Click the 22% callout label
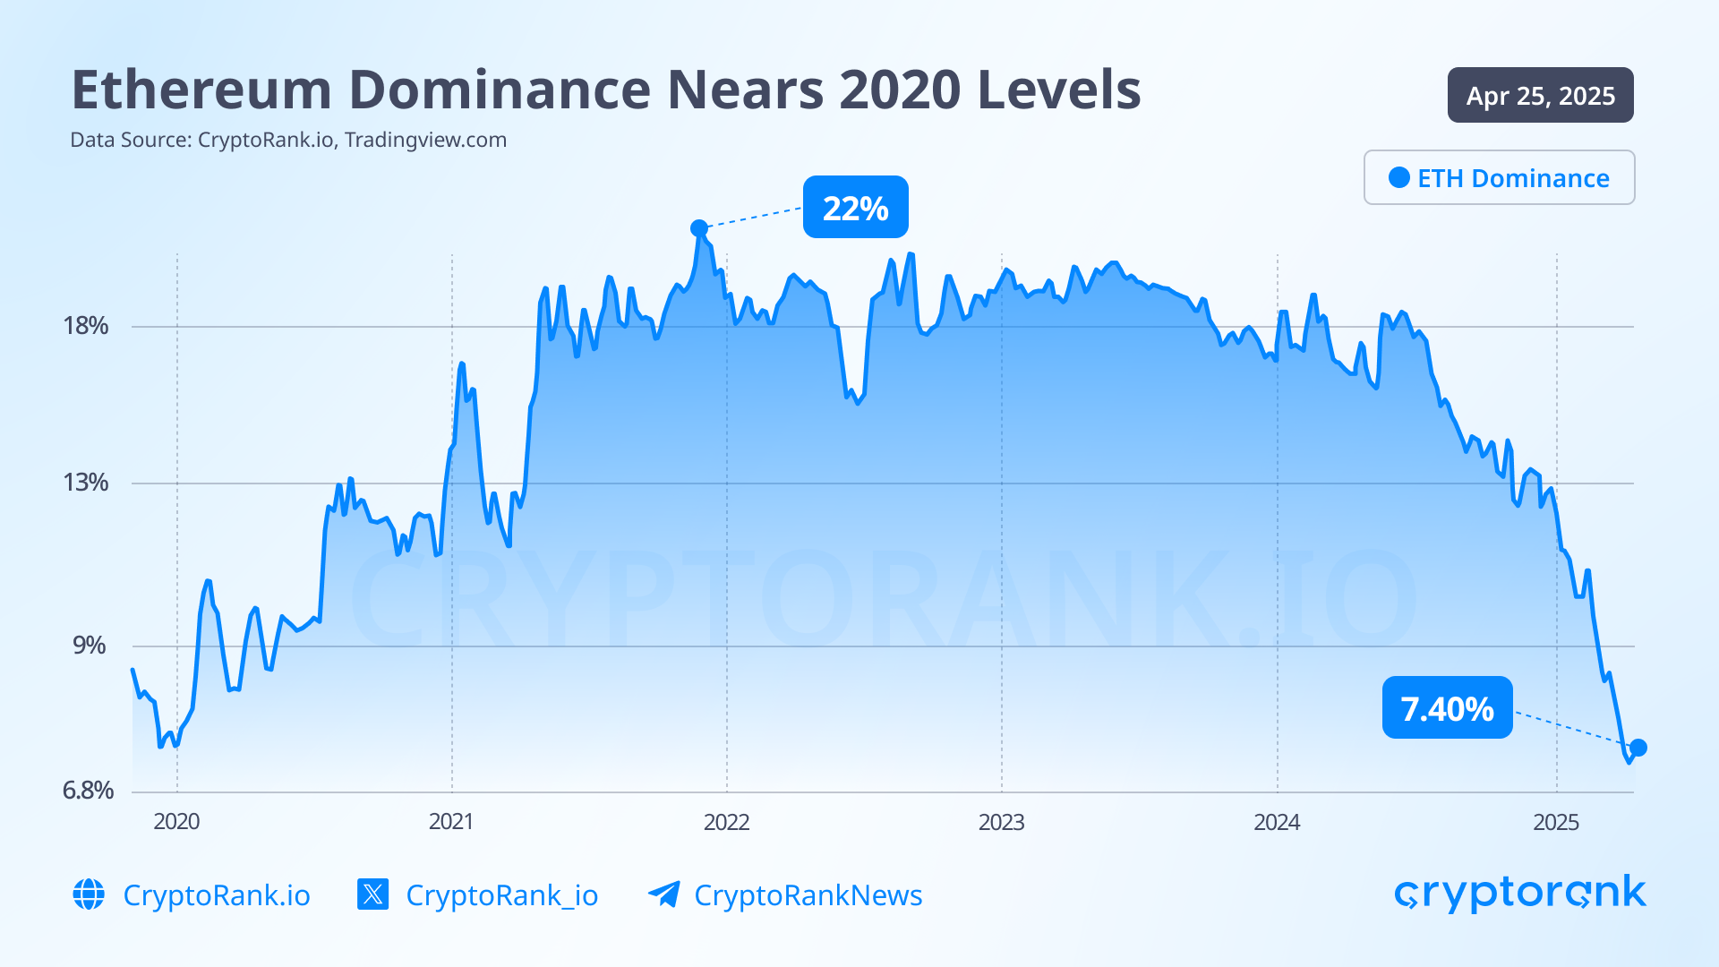The width and height of the screenshot is (1719, 967). [x=856, y=207]
